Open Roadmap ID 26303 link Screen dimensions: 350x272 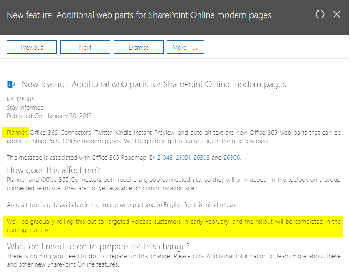tap(202, 158)
